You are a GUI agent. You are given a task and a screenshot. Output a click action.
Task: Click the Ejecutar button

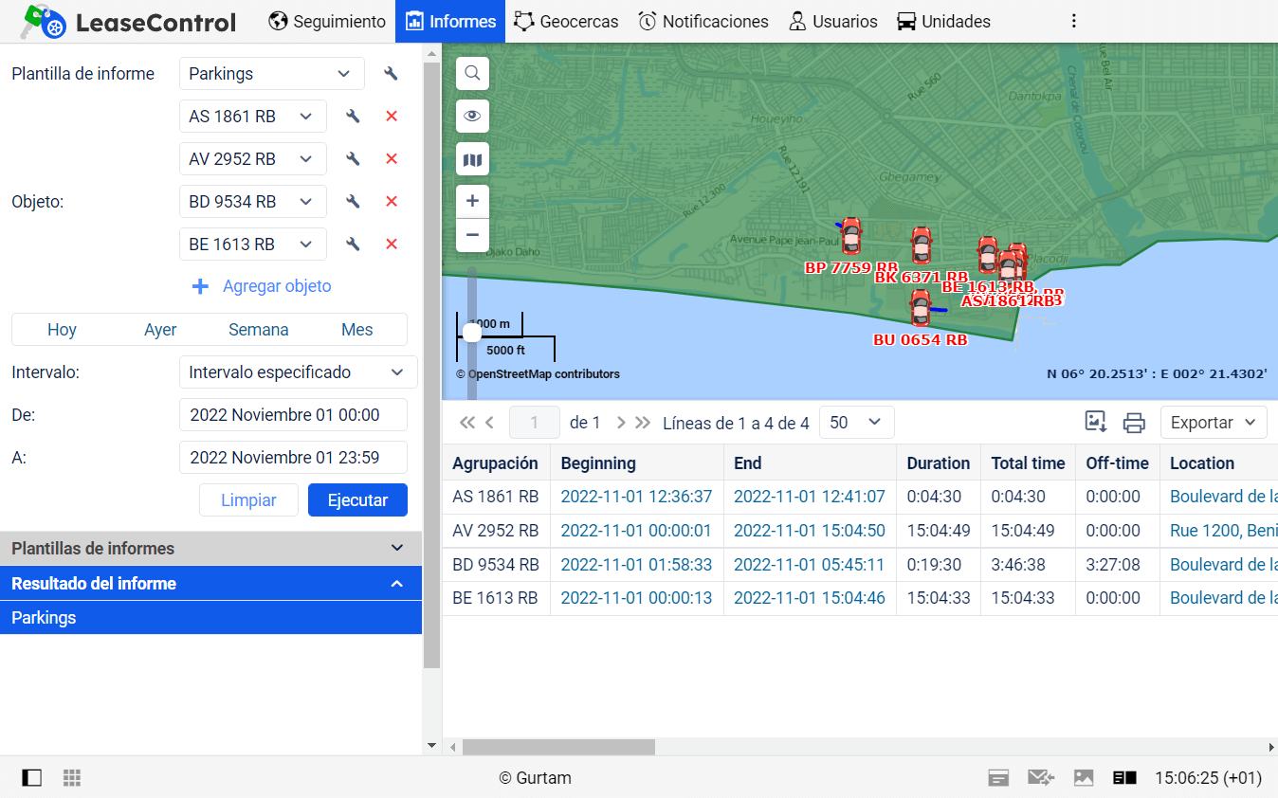pos(357,500)
